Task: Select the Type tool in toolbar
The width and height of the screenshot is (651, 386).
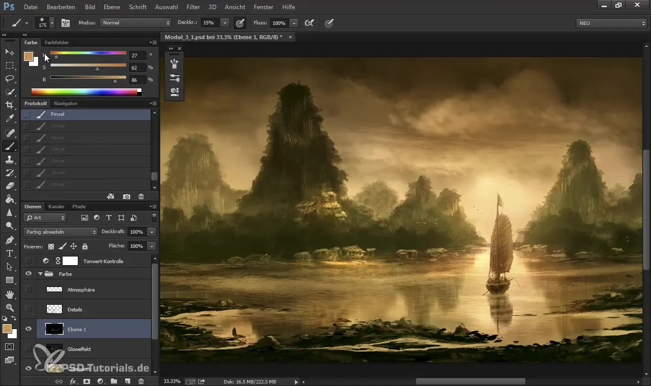Action: (9, 253)
